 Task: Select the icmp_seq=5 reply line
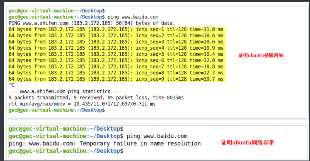[116, 54]
